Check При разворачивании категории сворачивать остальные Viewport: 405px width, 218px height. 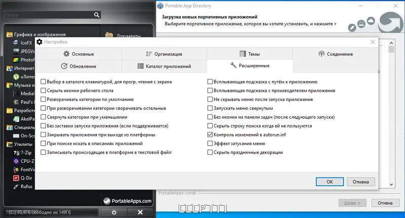click(x=43, y=108)
